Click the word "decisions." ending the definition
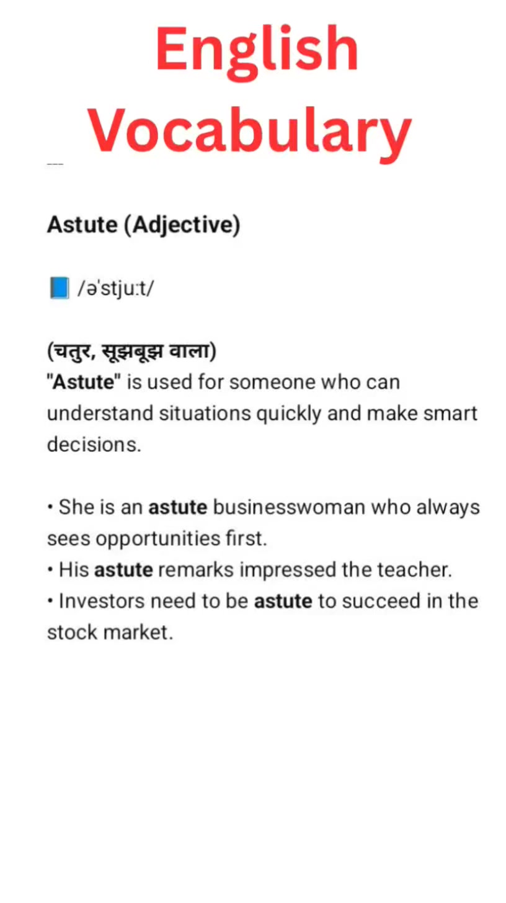506x903 pixels. click(x=94, y=444)
